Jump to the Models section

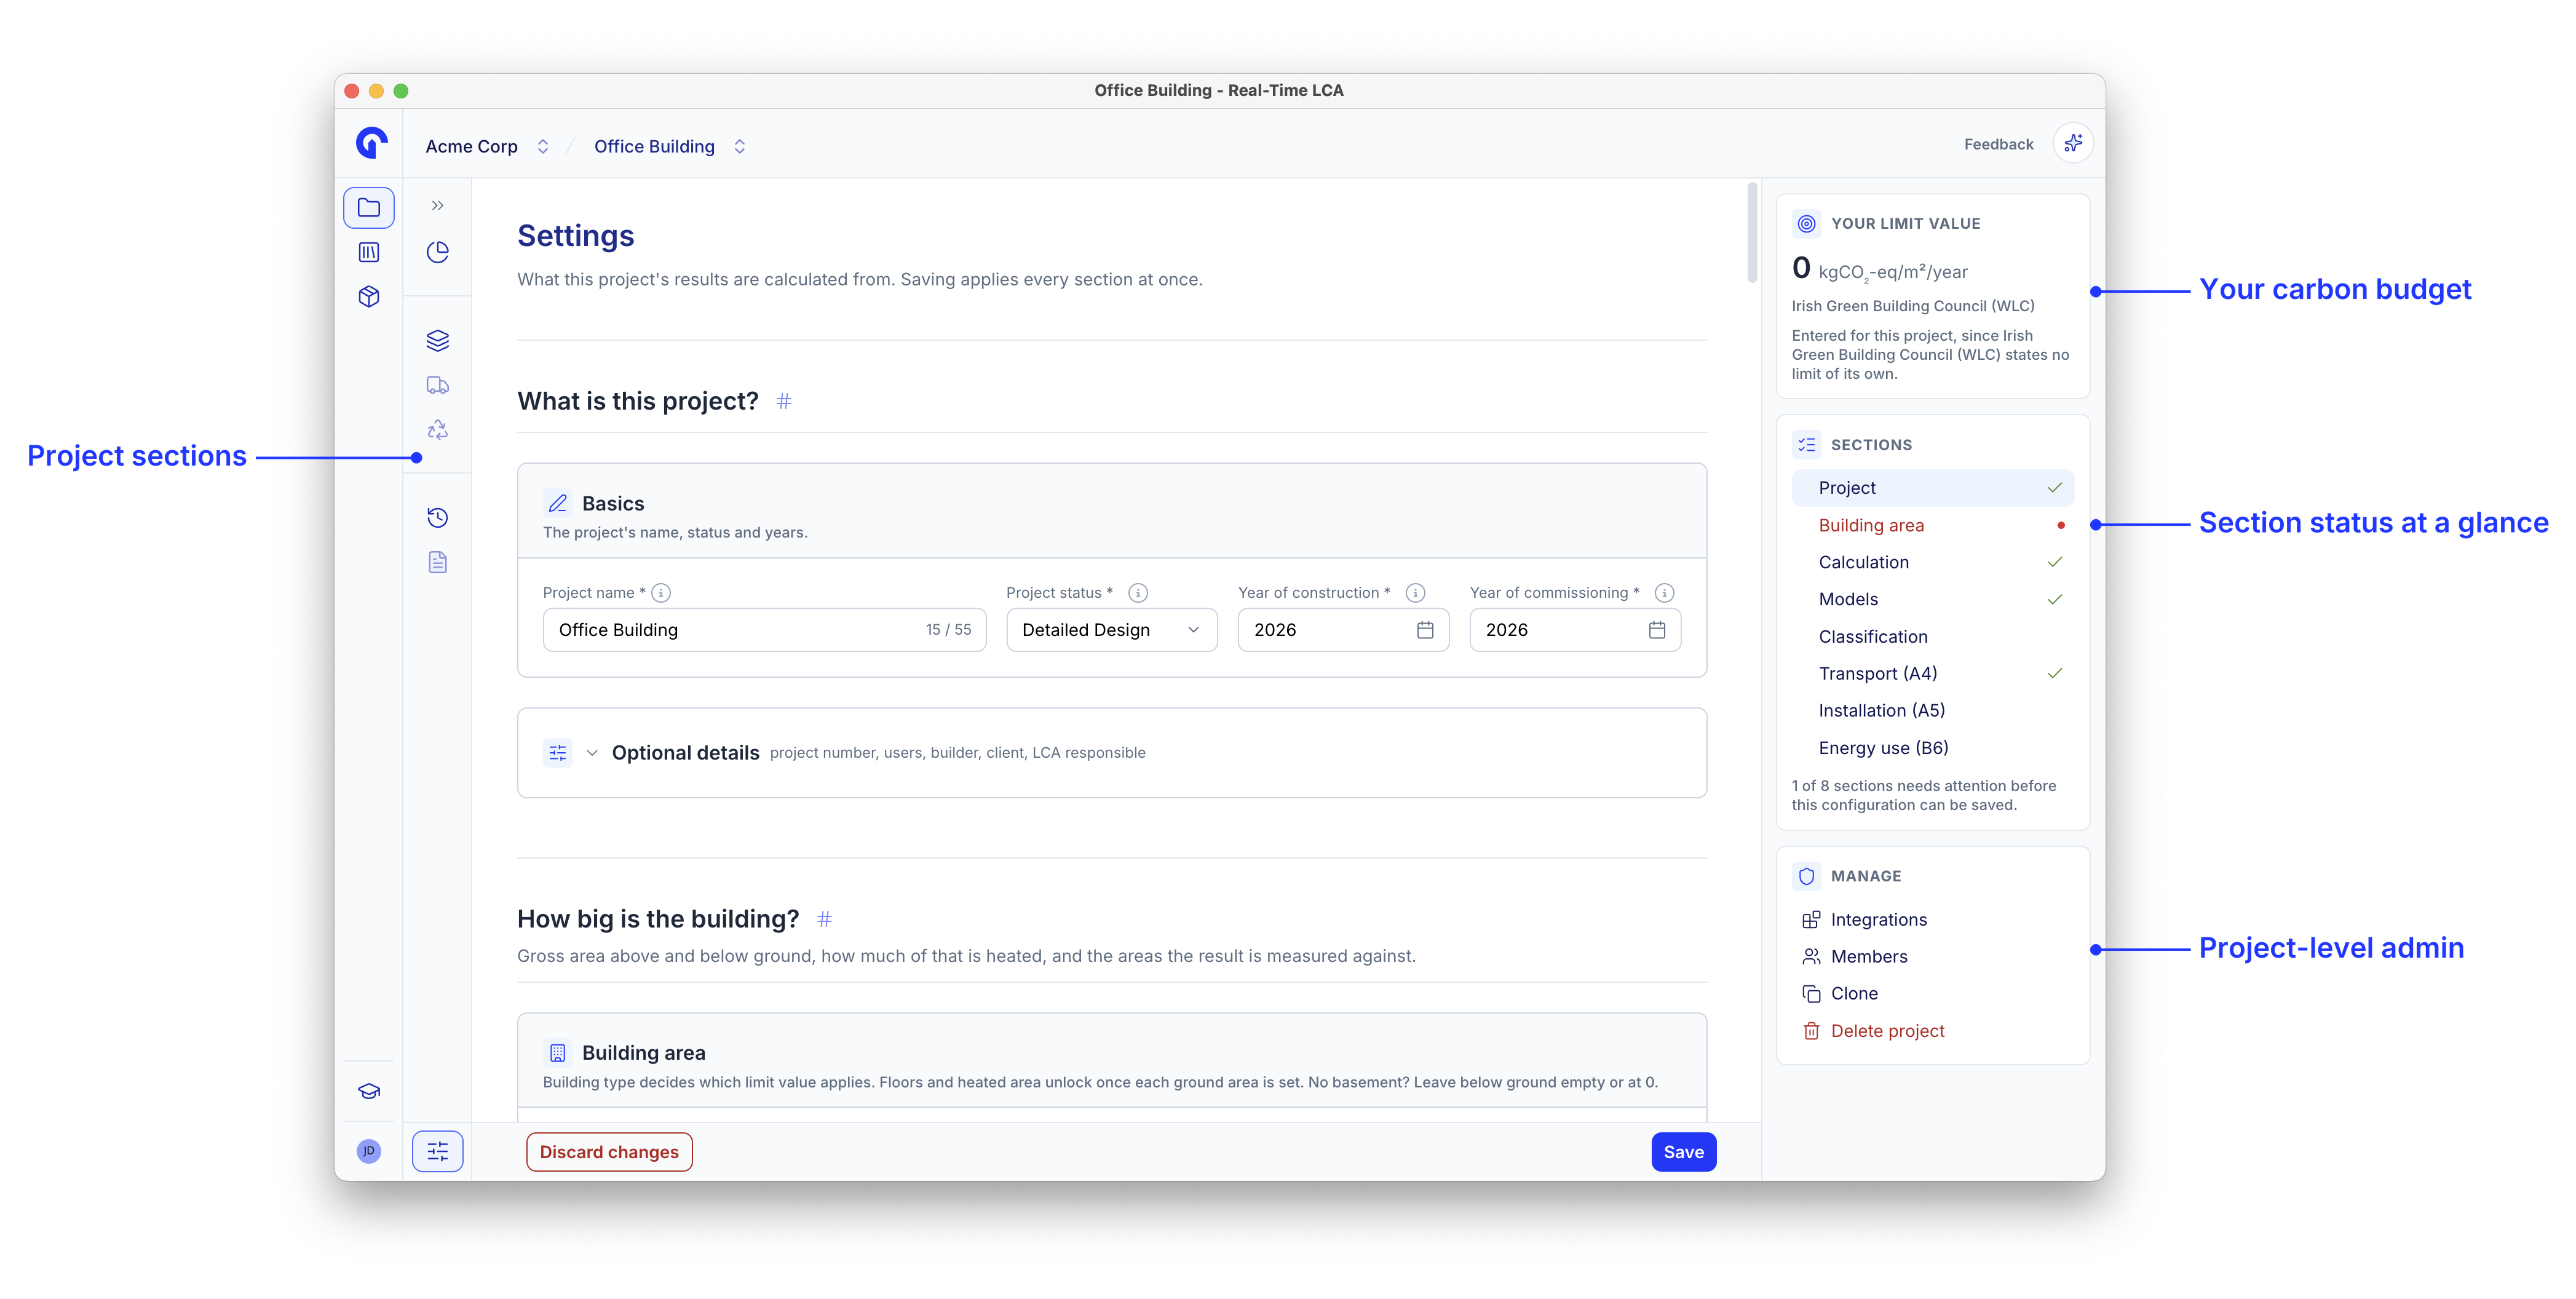point(1932,599)
